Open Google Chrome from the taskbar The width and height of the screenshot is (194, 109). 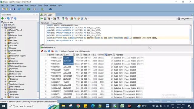[78, 106]
